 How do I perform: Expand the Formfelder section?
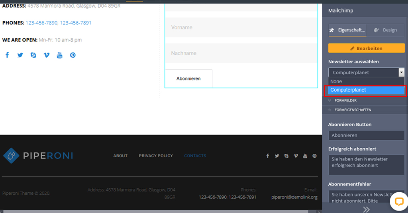pos(345,100)
